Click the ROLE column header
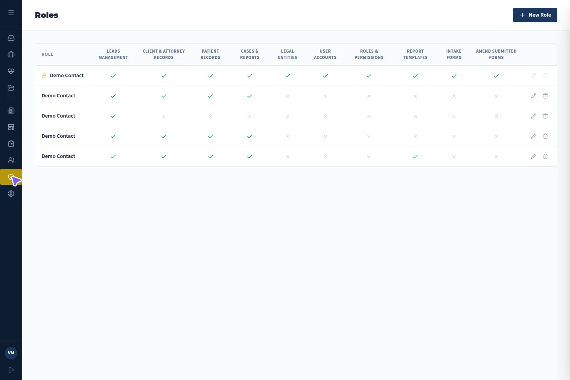 pyautogui.click(x=47, y=55)
